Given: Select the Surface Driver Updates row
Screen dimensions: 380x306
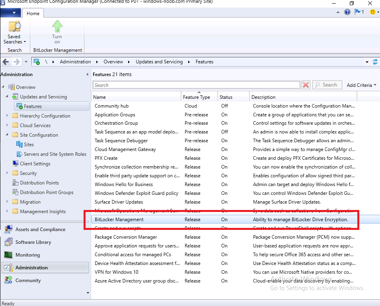Looking at the screenshot, I should click(x=236, y=202).
